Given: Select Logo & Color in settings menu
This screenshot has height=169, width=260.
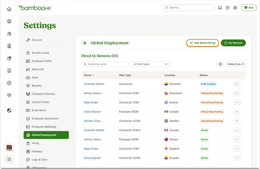Looking at the screenshot, I should click(40, 160).
